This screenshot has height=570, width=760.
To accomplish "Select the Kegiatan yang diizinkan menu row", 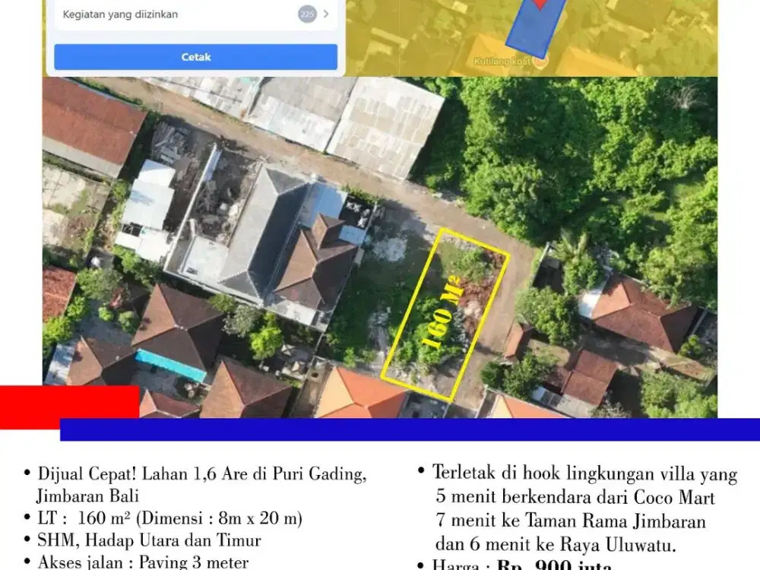I will [194, 14].
